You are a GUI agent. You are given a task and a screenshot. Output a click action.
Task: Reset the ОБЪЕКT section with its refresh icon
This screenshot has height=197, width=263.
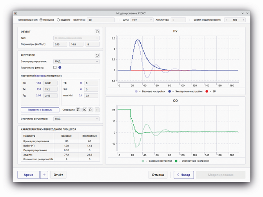tap(97, 32)
